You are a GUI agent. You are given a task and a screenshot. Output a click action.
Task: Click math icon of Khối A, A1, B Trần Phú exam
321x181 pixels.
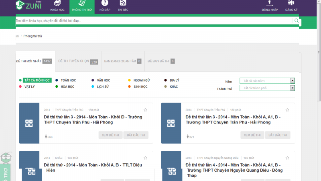(x=171, y=123)
